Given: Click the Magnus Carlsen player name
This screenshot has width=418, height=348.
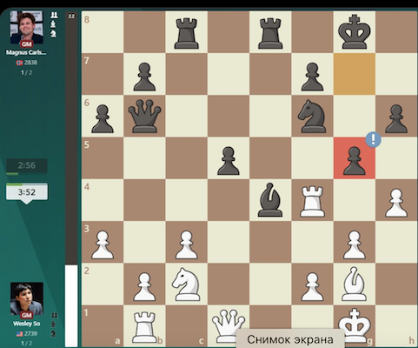Looking at the screenshot, I should pos(26,52).
